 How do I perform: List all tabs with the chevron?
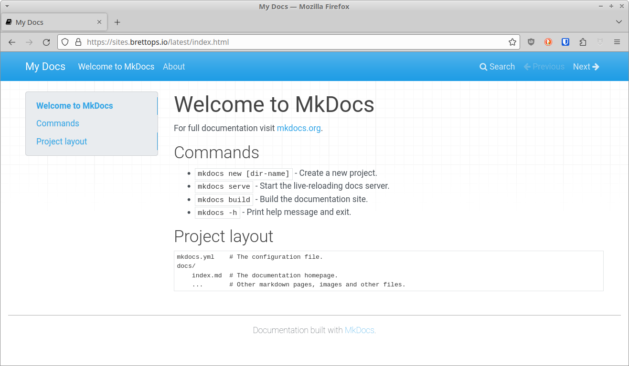[x=619, y=22]
